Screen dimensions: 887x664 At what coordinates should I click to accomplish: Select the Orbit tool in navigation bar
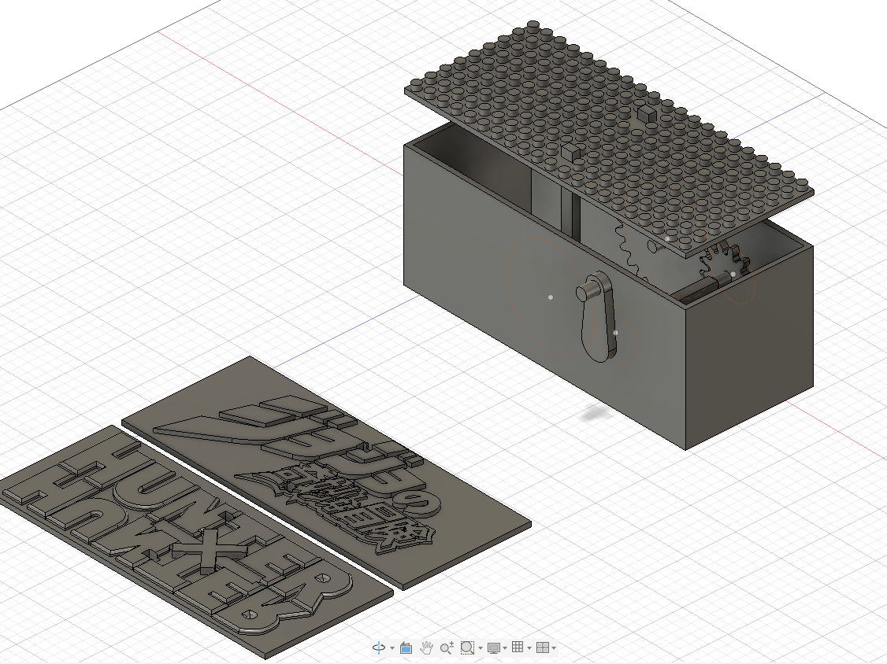click(379, 647)
